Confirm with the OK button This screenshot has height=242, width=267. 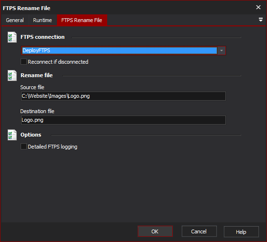coord(155,231)
